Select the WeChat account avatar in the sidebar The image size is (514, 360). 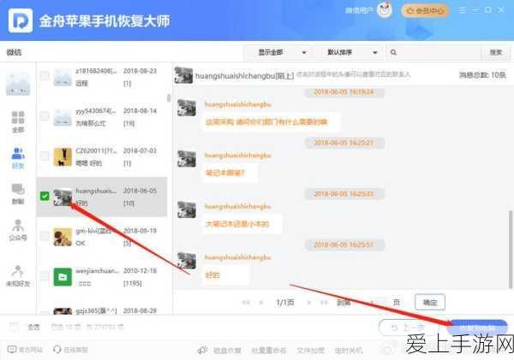point(18,84)
